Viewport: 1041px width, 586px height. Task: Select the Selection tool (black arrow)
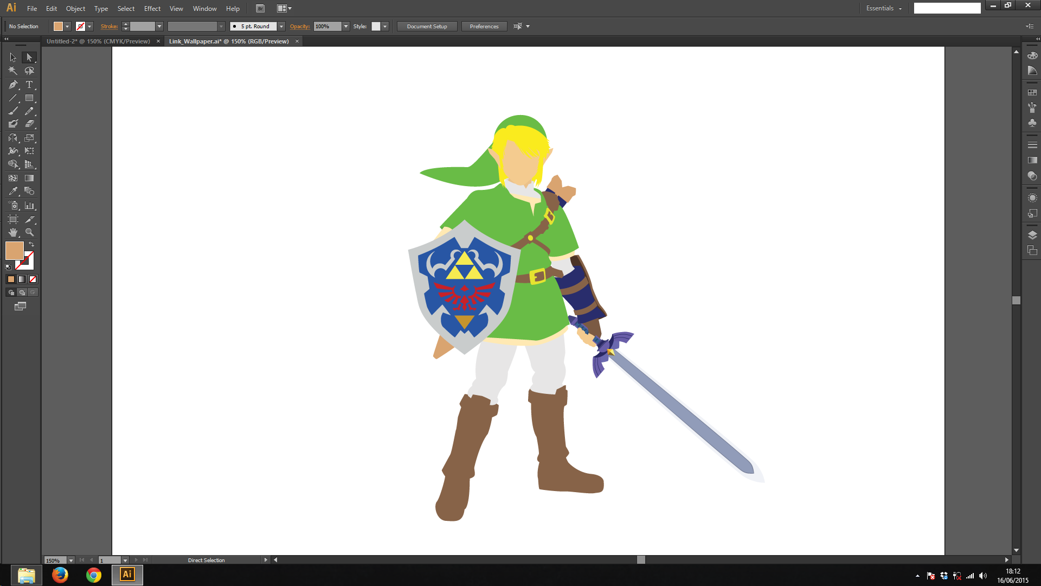coord(13,57)
